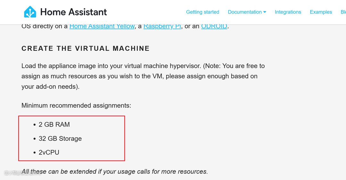Expand the caret arrow beside Documentation
This screenshot has width=346, height=180.
[x=265, y=12]
